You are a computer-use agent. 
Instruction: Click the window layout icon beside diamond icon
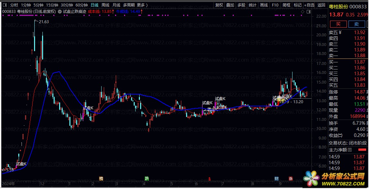click(x=308, y=12)
